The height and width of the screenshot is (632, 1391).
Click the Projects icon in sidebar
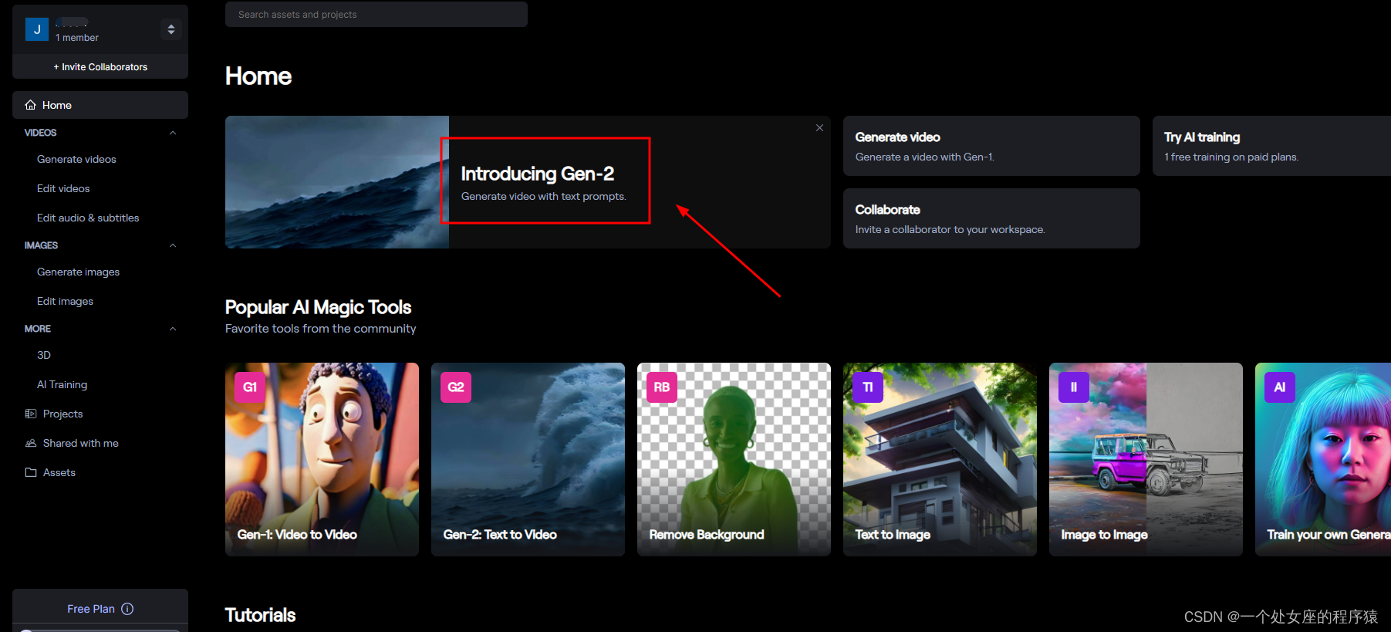pyautogui.click(x=31, y=414)
